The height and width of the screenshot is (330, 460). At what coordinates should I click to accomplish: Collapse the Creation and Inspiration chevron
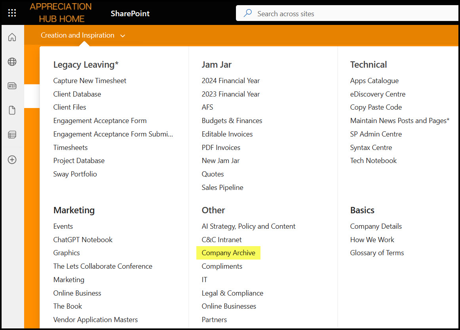[123, 36]
